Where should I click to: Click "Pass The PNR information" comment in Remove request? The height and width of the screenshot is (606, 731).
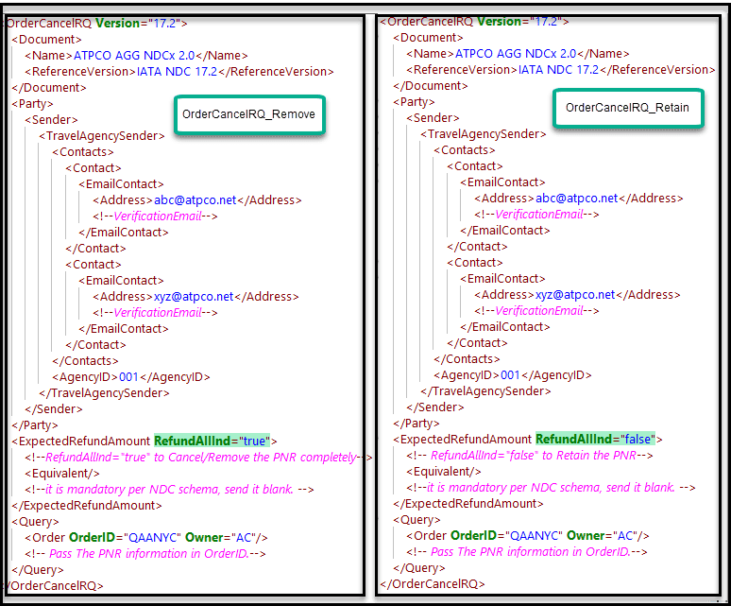point(145,553)
